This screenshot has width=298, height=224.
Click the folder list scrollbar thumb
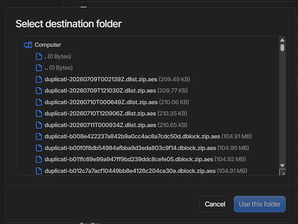[x=282, y=47]
